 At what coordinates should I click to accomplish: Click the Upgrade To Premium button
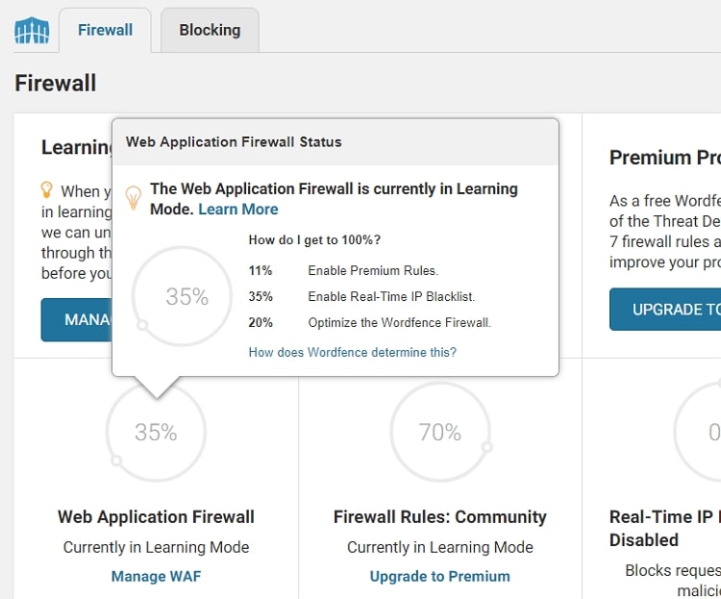pyautogui.click(x=665, y=310)
